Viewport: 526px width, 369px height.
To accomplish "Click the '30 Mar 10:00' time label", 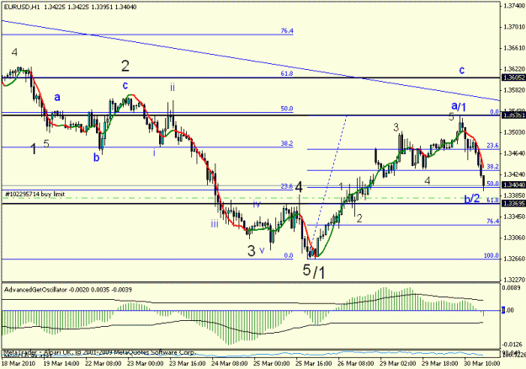I will pyautogui.click(x=482, y=364).
